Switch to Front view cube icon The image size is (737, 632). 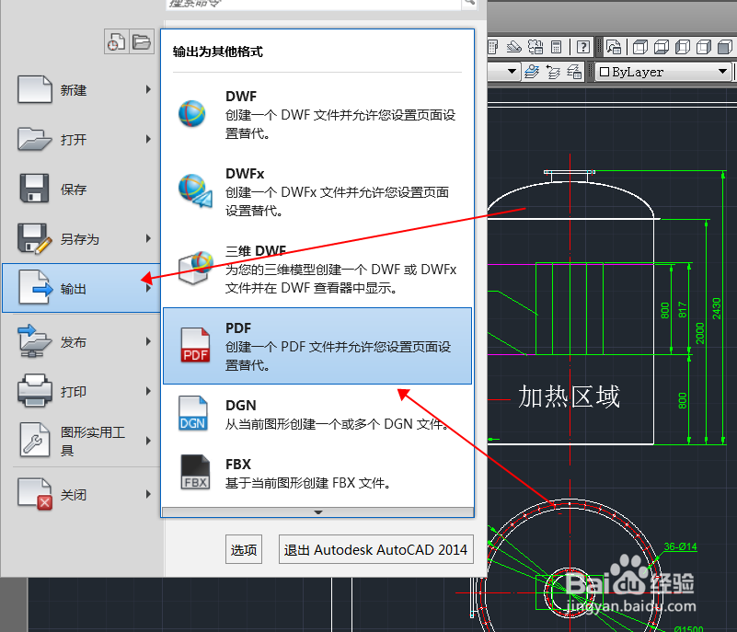[724, 47]
